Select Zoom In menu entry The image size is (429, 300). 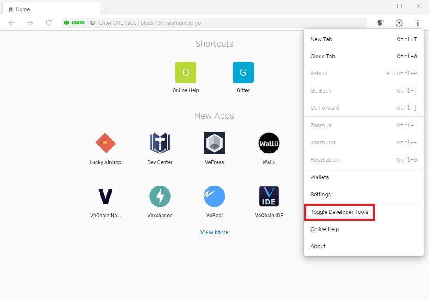[364, 126]
